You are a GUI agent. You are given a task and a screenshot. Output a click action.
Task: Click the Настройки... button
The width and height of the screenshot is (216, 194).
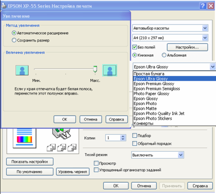(x=187, y=47)
